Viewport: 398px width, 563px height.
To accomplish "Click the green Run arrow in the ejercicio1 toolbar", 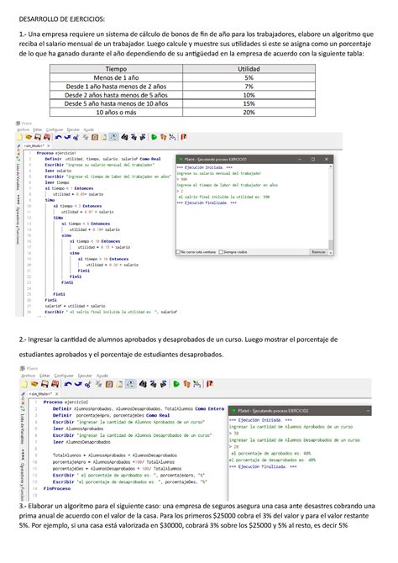I will click(x=154, y=137).
